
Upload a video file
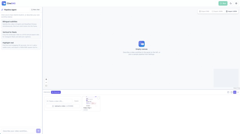63,106
